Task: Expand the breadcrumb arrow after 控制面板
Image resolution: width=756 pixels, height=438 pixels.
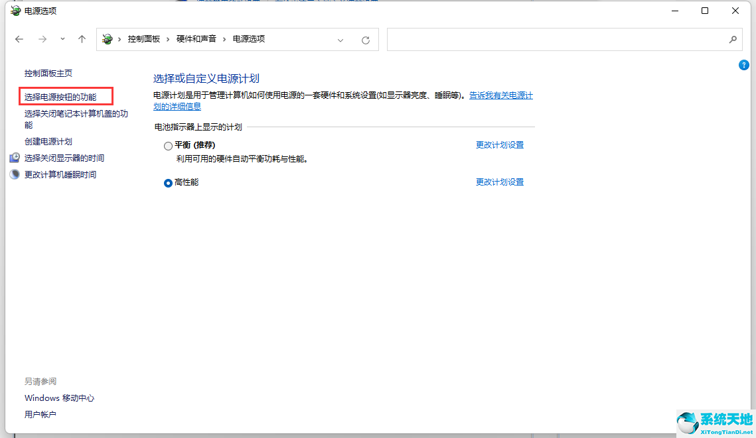Action: tap(168, 39)
